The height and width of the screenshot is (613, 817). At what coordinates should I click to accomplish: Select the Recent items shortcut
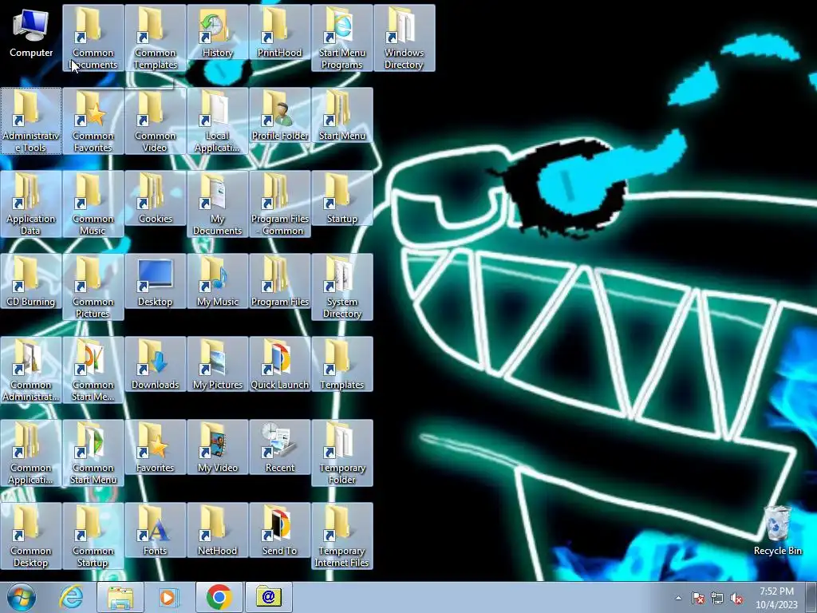280,447
